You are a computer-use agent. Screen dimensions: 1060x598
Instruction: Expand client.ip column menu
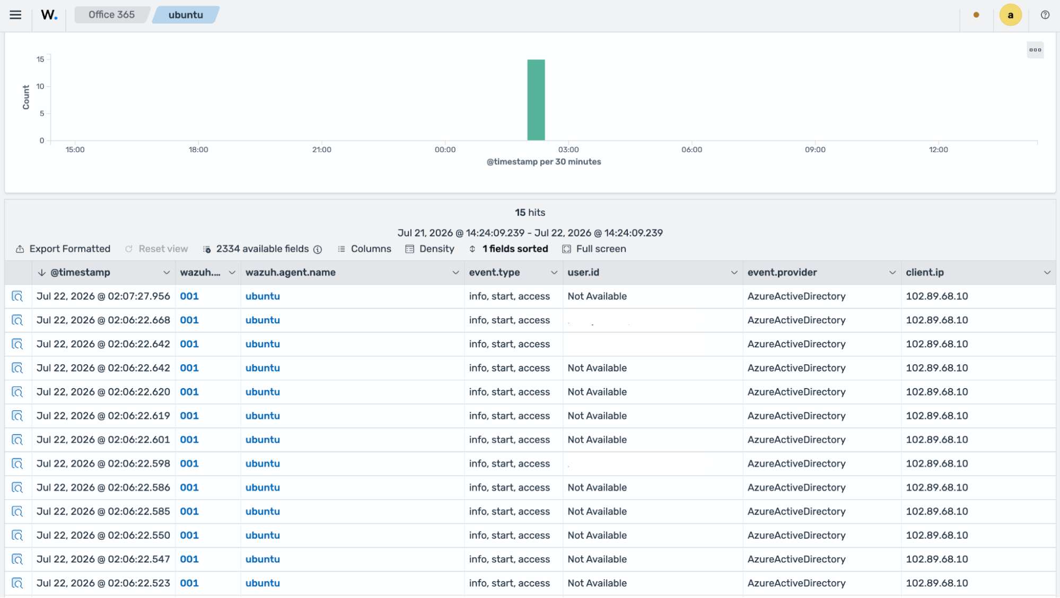(1047, 272)
